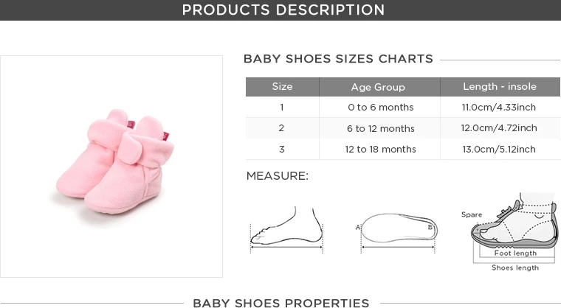This screenshot has width=561, height=308.
Task: Click the foot side-profile measuring diagram
Action: 287,228
